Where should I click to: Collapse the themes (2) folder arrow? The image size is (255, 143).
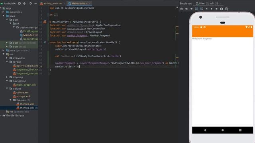[x=11, y=100]
